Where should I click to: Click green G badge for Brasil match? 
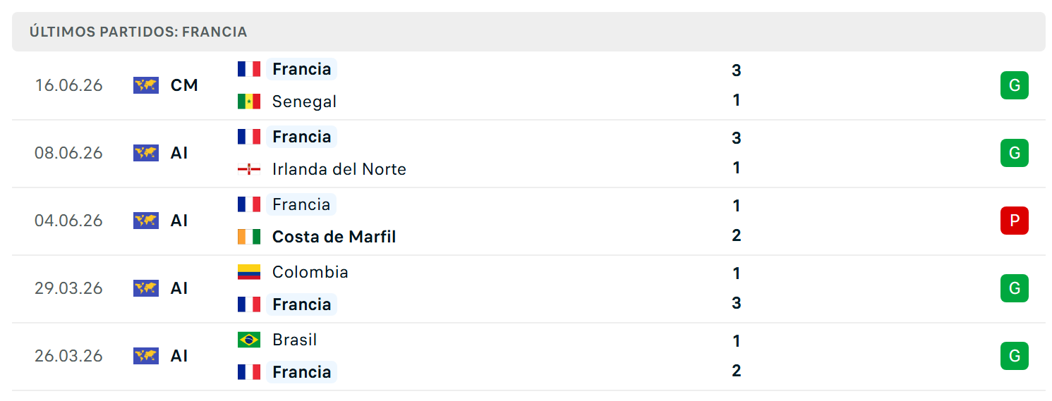1015,356
